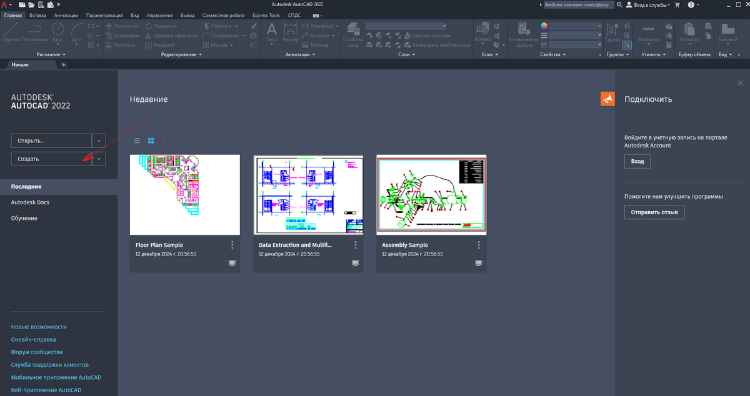The height and width of the screenshot is (396, 750).
Task: Select the Круг circle tool
Action: [58, 32]
